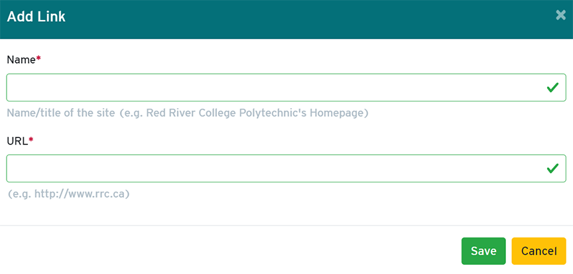Click the red asterisk beside Name
Screen dimensions: 573x274
(38, 59)
